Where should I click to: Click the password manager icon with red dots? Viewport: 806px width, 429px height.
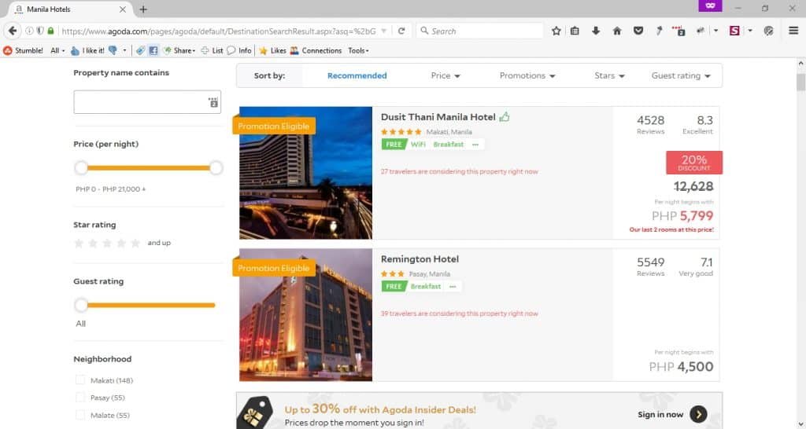pyautogui.click(x=678, y=31)
